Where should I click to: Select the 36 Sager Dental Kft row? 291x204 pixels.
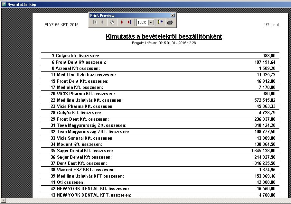point(160,157)
